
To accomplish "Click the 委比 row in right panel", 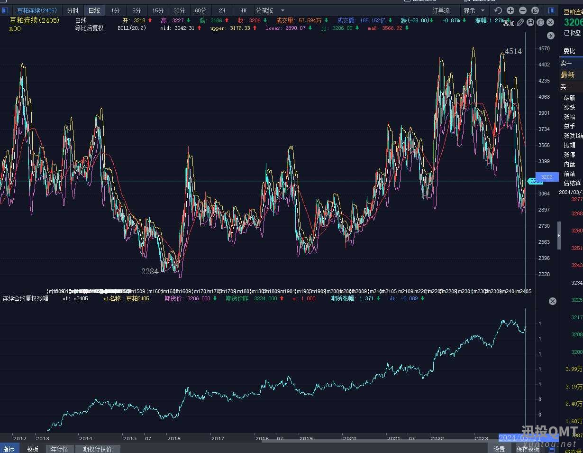I will [x=571, y=51].
